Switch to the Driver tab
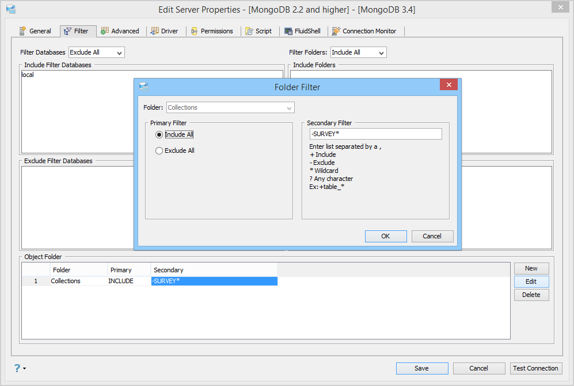This screenshot has width=574, height=386. pos(164,31)
